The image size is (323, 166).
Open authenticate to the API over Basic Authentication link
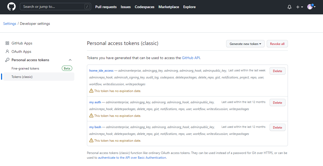point(132,158)
